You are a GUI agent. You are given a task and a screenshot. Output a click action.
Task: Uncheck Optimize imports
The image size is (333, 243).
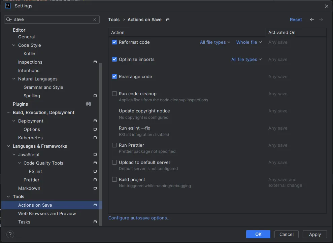click(114, 59)
